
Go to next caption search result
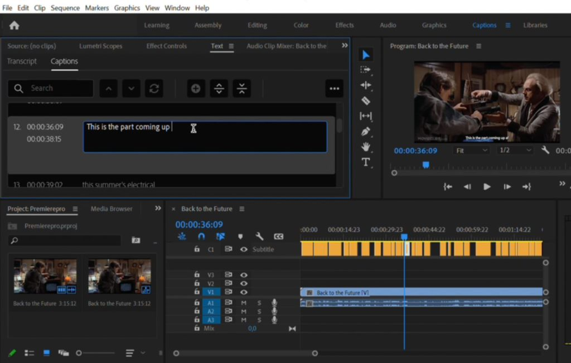pos(131,89)
